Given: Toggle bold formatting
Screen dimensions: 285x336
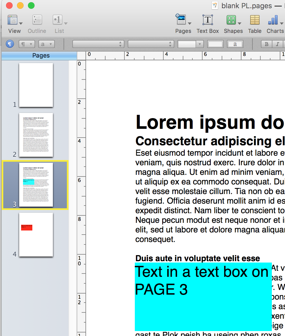Looking at the screenshot, I should (266, 44).
